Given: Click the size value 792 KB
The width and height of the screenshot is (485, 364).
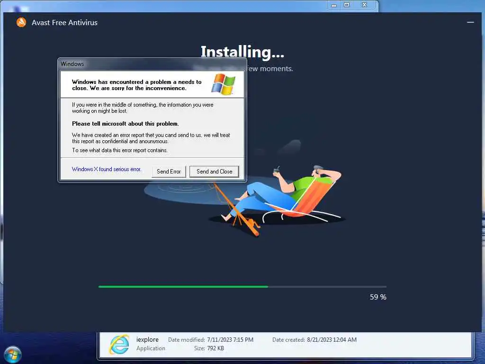Looking at the screenshot, I should pos(216,348).
